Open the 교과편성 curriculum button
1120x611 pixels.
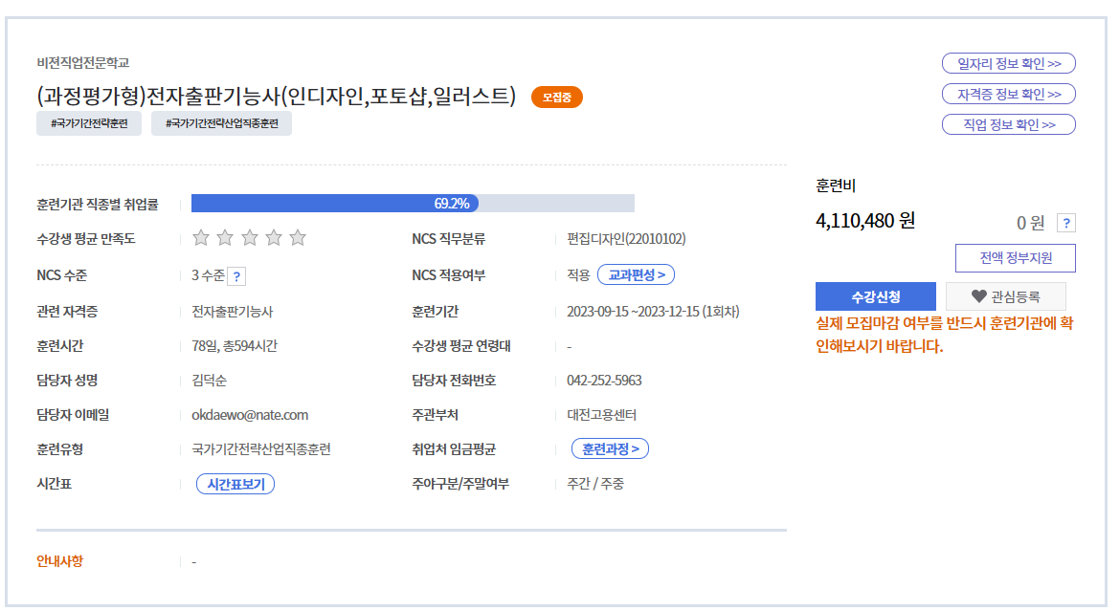click(637, 275)
